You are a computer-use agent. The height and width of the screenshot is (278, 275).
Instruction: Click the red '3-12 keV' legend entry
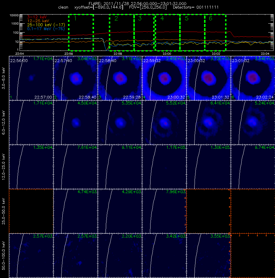pos(37,17)
